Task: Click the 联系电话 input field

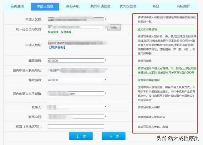Action: (76, 117)
